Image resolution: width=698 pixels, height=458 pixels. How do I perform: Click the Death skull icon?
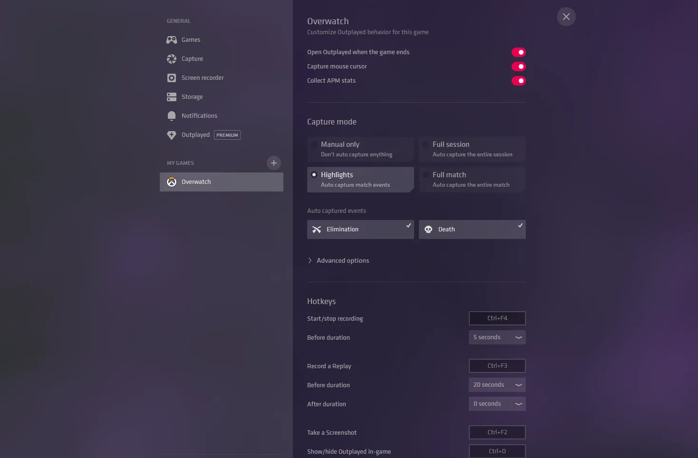[428, 229]
